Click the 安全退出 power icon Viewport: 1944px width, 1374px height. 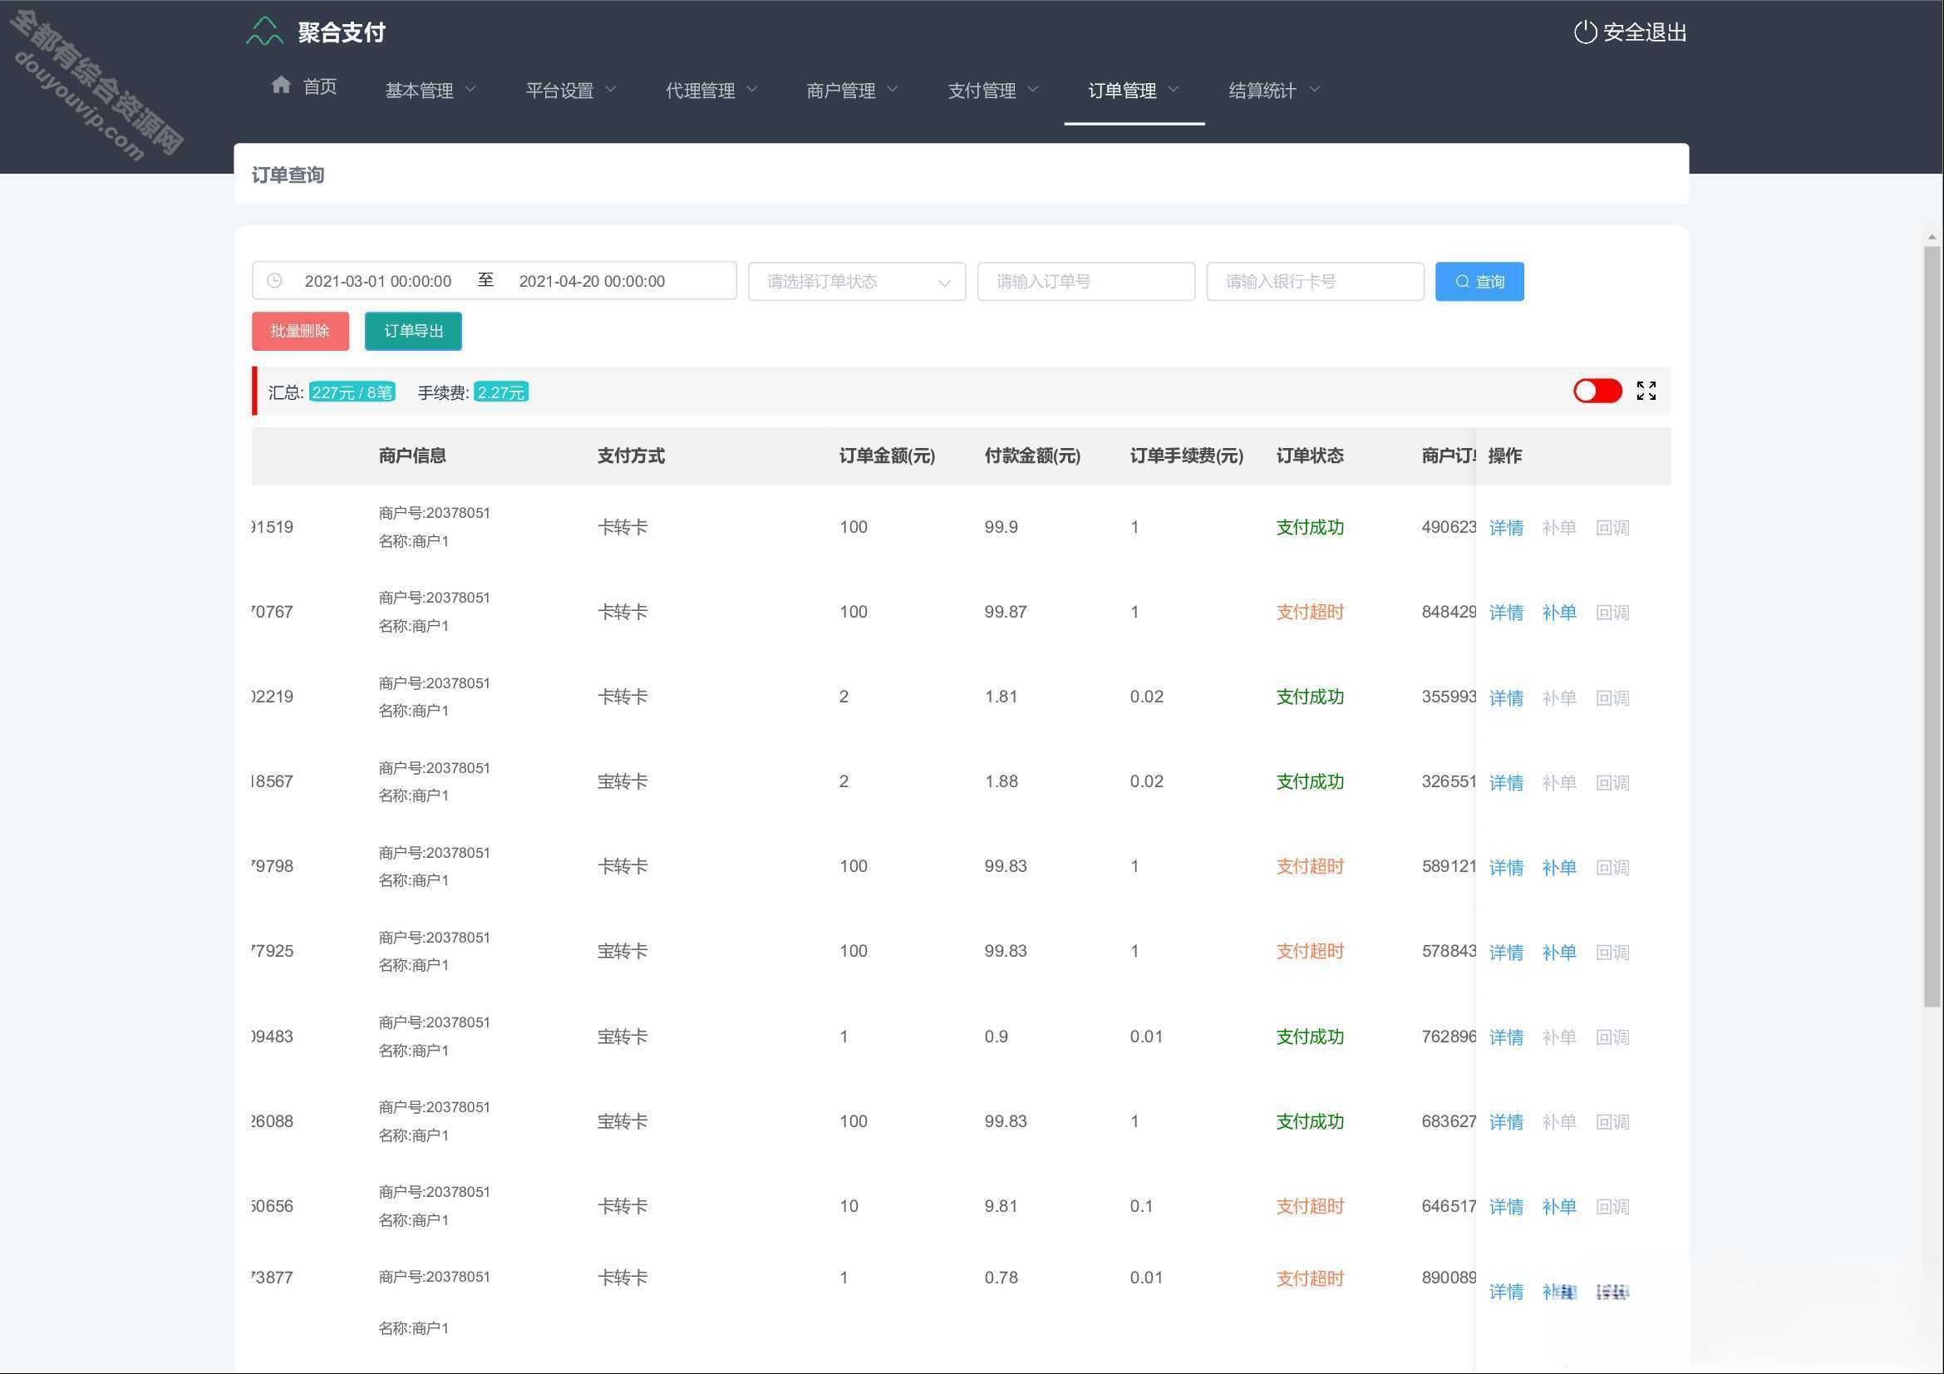click(1585, 32)
